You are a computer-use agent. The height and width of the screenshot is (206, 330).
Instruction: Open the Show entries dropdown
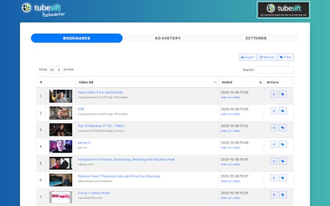55,70
